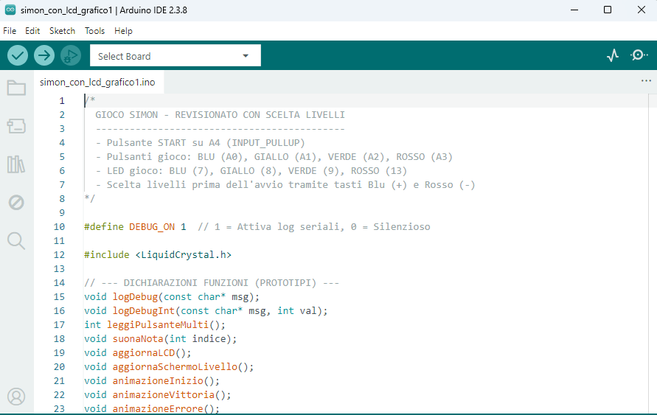Open the File menu
Viewport: 657px width, 415px height.
pyautogui.click(x=10, y=31)
